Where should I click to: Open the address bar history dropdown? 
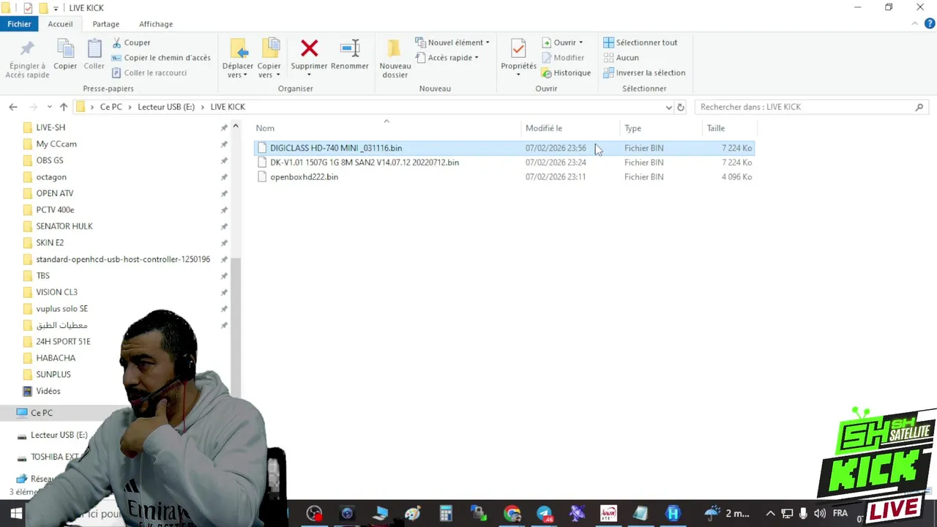click(668, 107)
